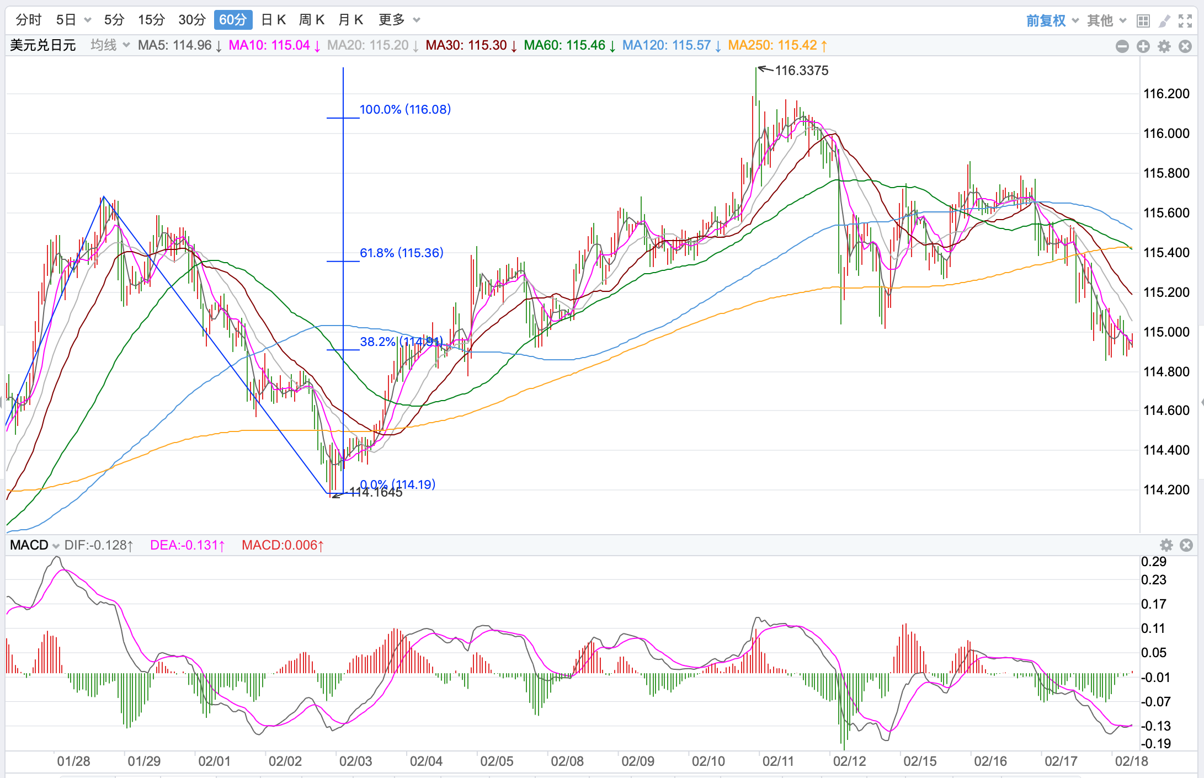
Task: Toggle the MA60 line label
Action: [x=569, y=45]
